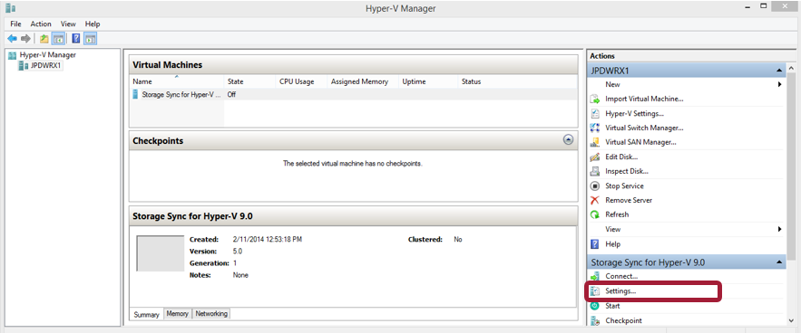Screen dimensions: 801x333
Task: Open Virtual Switch Manager... action
Action: coord(644,128)
